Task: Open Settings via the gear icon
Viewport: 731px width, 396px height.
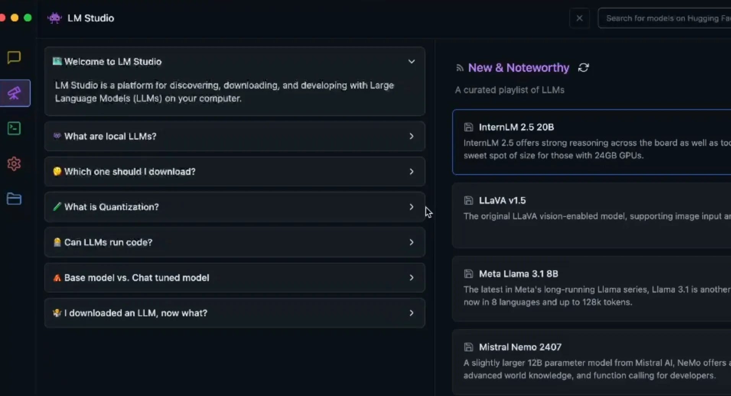Action: click(x=14, y=163)
